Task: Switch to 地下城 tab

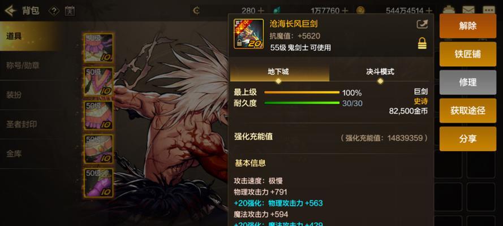Action: [280, 72]
